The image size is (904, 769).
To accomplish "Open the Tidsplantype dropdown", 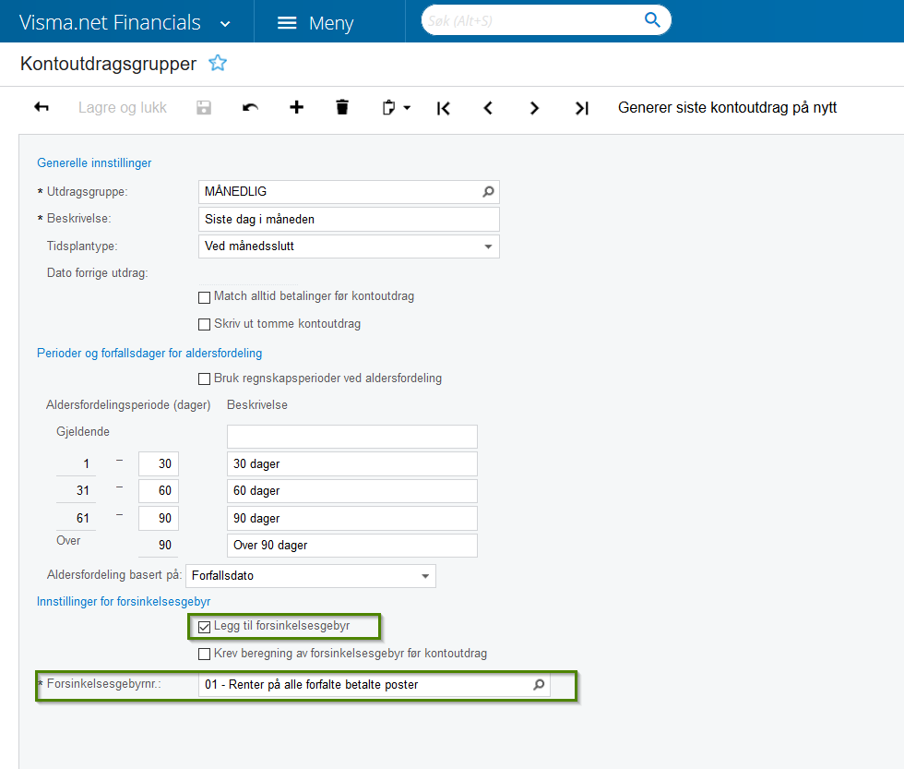I will click(349, 246).
